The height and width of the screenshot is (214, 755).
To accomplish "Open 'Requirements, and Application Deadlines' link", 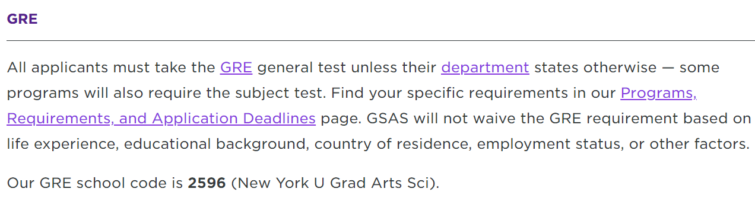I will tap(161, 119).
